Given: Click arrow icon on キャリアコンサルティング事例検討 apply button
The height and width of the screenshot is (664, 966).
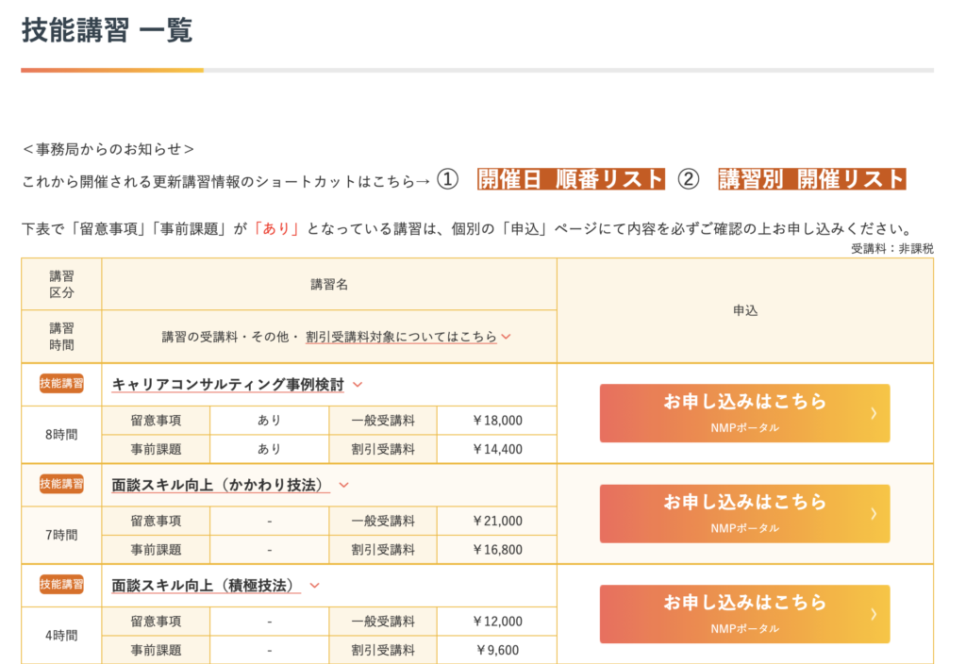Looking at the screenshot, I should click(874, 413).
